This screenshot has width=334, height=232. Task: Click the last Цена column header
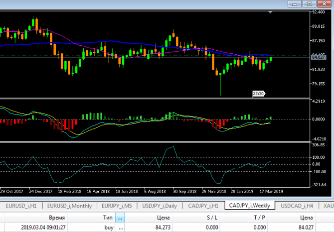coord(292,218)
